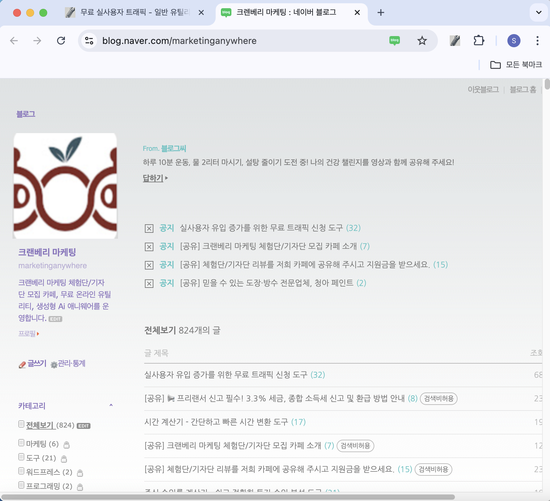Viewport: 550px width, 501px height.
Task: Open the 블로그 홈 link
Action: (x=523, y=89)
